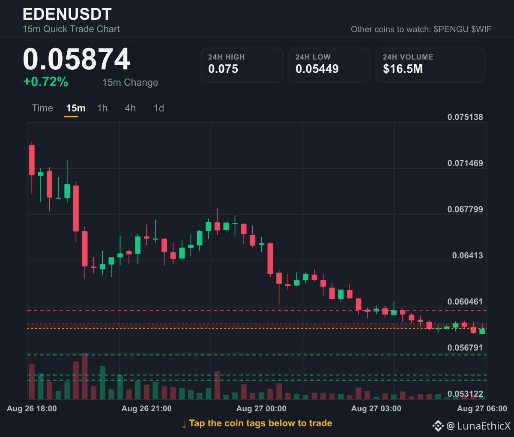The width and height of the screenshot is (514, 437).
Task: Open the $WIF coin tag
Action: pos(481,29)
